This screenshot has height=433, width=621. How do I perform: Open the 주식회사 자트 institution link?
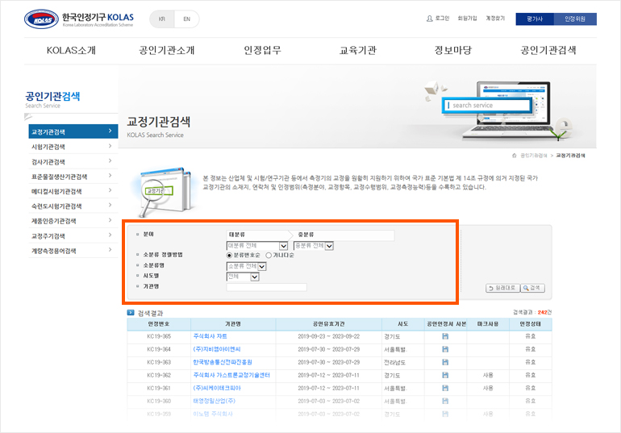210,335
